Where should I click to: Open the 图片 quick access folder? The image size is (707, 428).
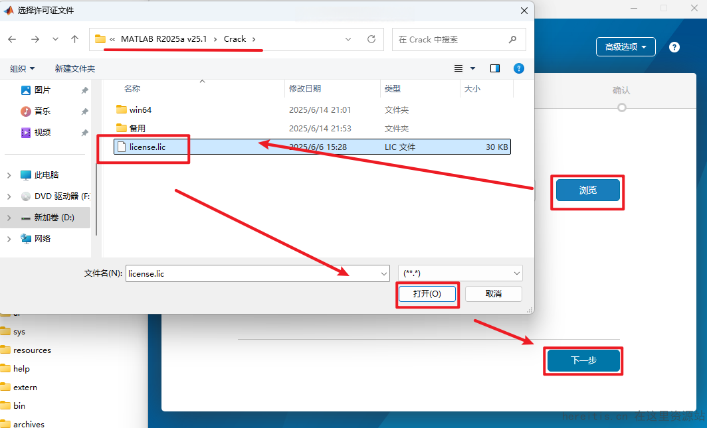coord(43,90)
